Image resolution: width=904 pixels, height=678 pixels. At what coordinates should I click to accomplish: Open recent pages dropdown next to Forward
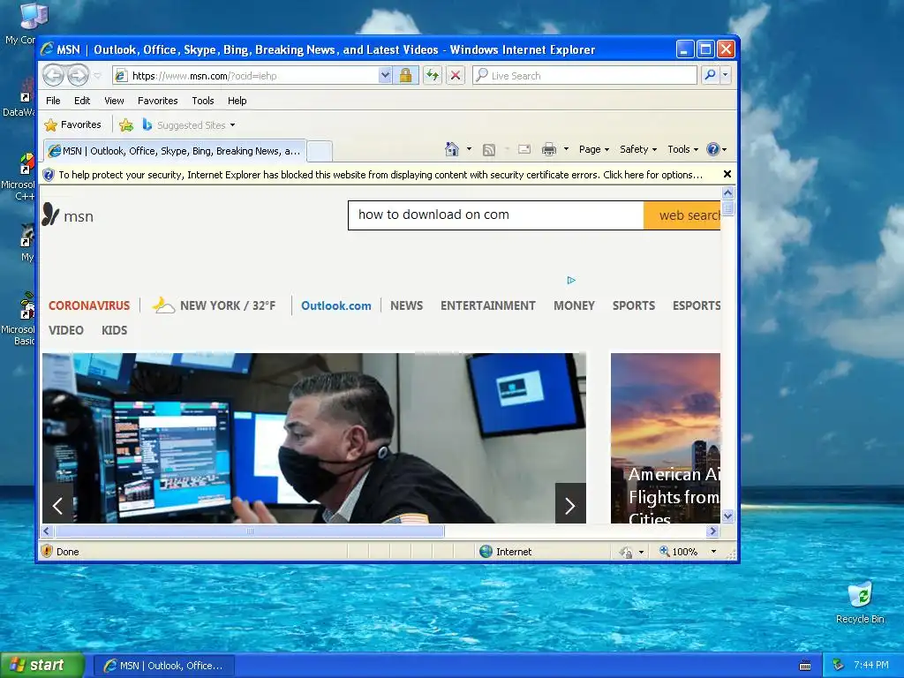97,76
